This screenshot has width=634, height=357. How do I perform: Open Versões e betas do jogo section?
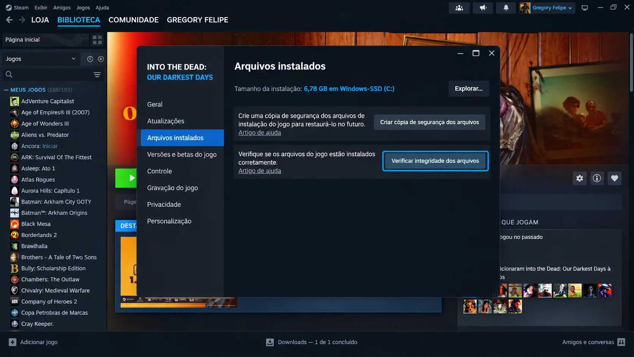pyautogui.click(x=182, y=154)
